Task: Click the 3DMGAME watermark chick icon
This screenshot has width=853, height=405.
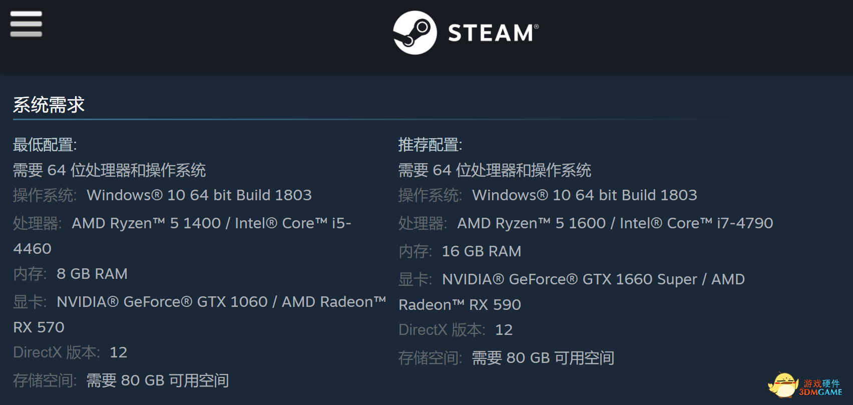Action: coord(783,385)
